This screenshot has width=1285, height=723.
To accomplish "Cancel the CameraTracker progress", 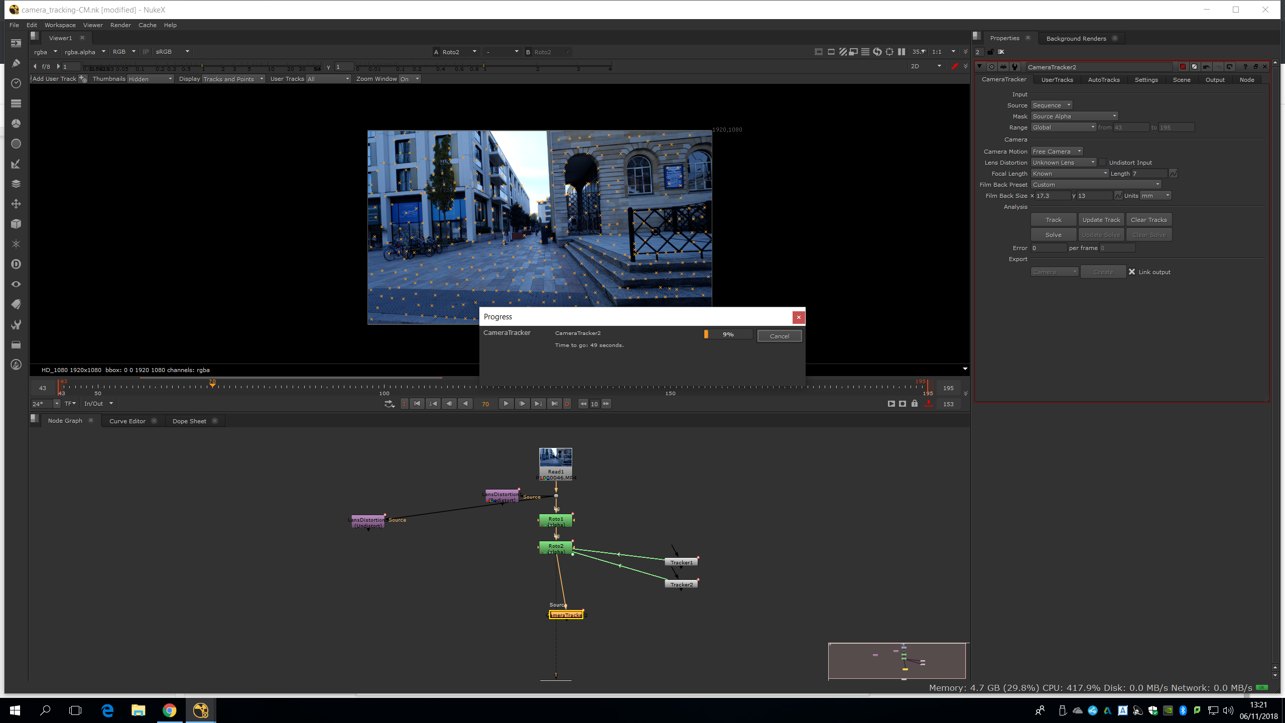I will click(x=779, y=336).
